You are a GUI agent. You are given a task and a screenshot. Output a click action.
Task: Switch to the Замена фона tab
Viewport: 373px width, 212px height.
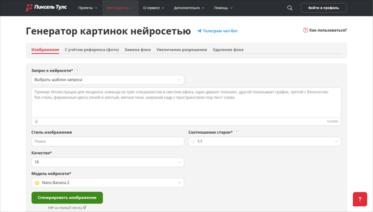tap(138, 50)
